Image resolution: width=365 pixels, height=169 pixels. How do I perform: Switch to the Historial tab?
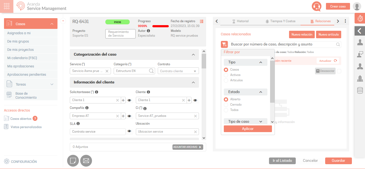[240, 21]
